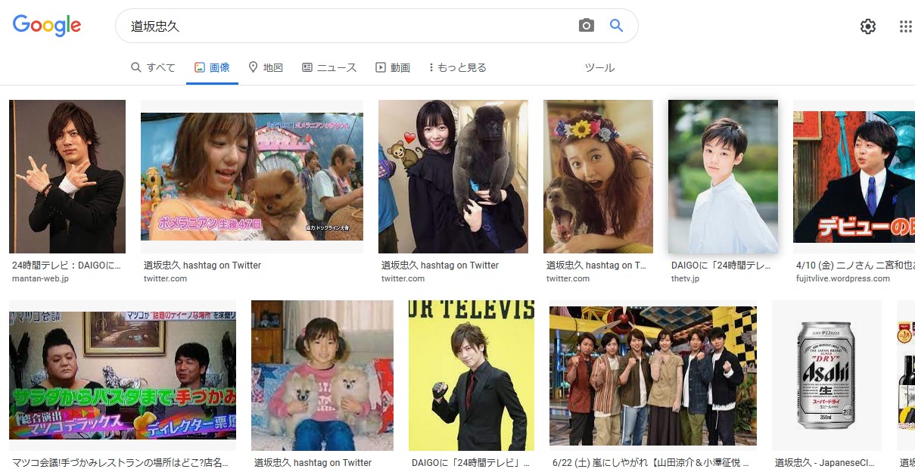Screen dimensions: 915x469
Task: Open the girl with Pomeranian puppy thumbnail
Action: pos(251,176)
